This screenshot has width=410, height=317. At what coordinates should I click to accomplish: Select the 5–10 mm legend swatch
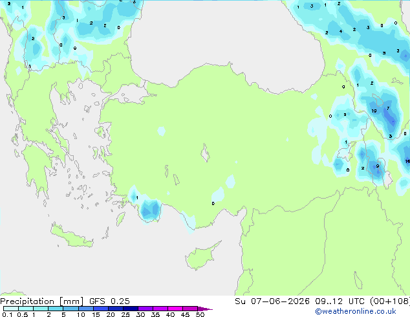(70, 309)
